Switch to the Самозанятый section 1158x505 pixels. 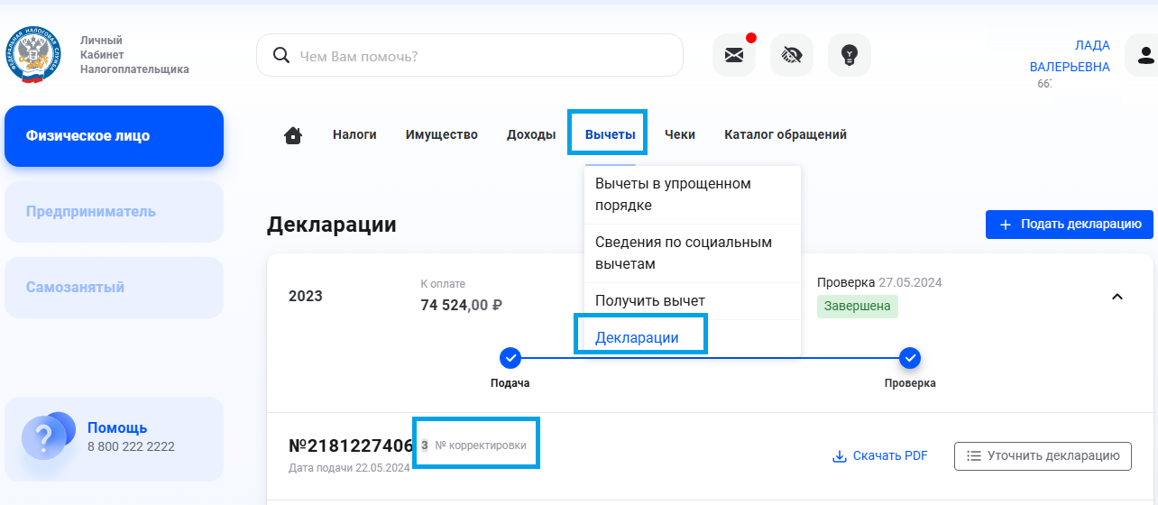tap(114, 288)
